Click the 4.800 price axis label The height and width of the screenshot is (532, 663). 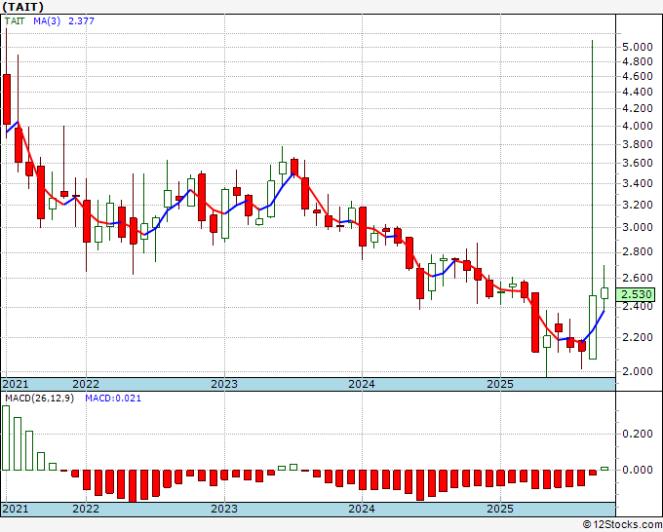[x=638, y=61]
